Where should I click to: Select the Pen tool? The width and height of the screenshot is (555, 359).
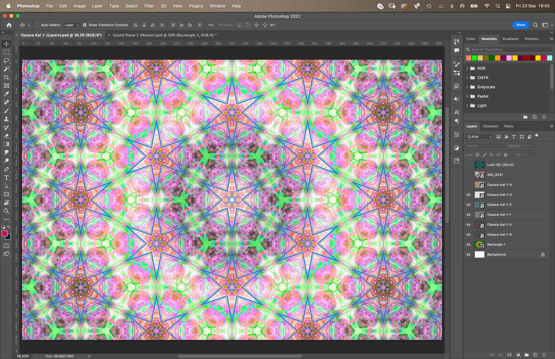6,169
